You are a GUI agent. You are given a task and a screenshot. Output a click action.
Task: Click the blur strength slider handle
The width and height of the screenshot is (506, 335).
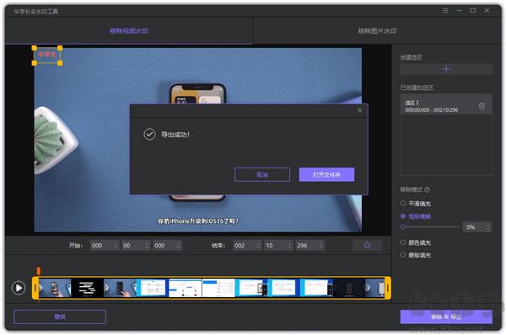402,227
